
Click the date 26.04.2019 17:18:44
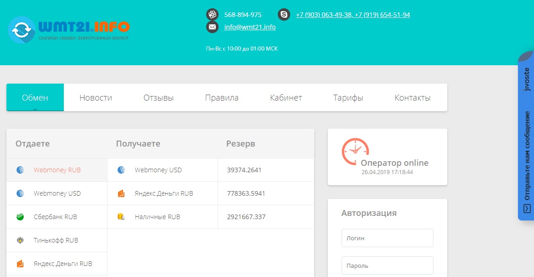[x=387, y=172]
